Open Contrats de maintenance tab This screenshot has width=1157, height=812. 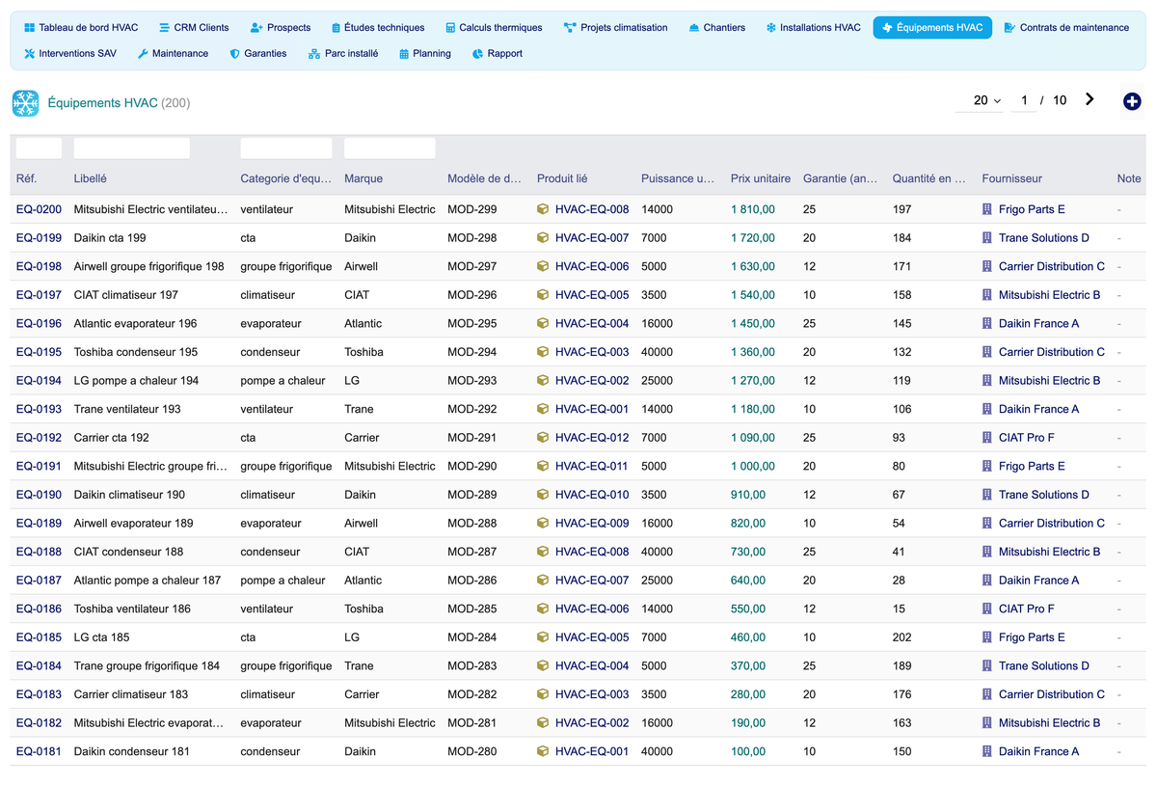pyautogui.click(x=1066, y=28)
